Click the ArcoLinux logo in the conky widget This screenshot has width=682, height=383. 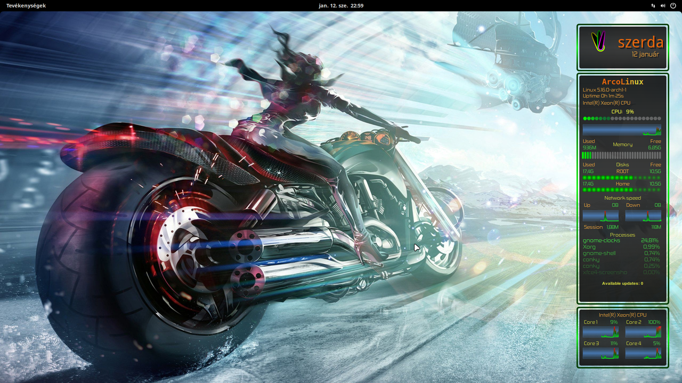599,41
